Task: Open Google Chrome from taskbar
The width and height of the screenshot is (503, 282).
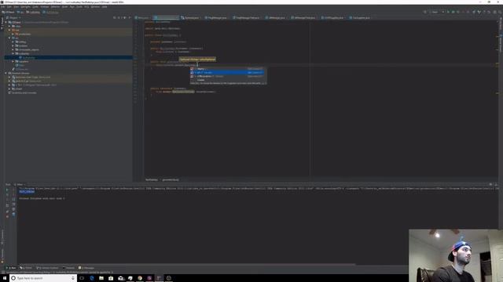Action: click(x=140, y=278)
